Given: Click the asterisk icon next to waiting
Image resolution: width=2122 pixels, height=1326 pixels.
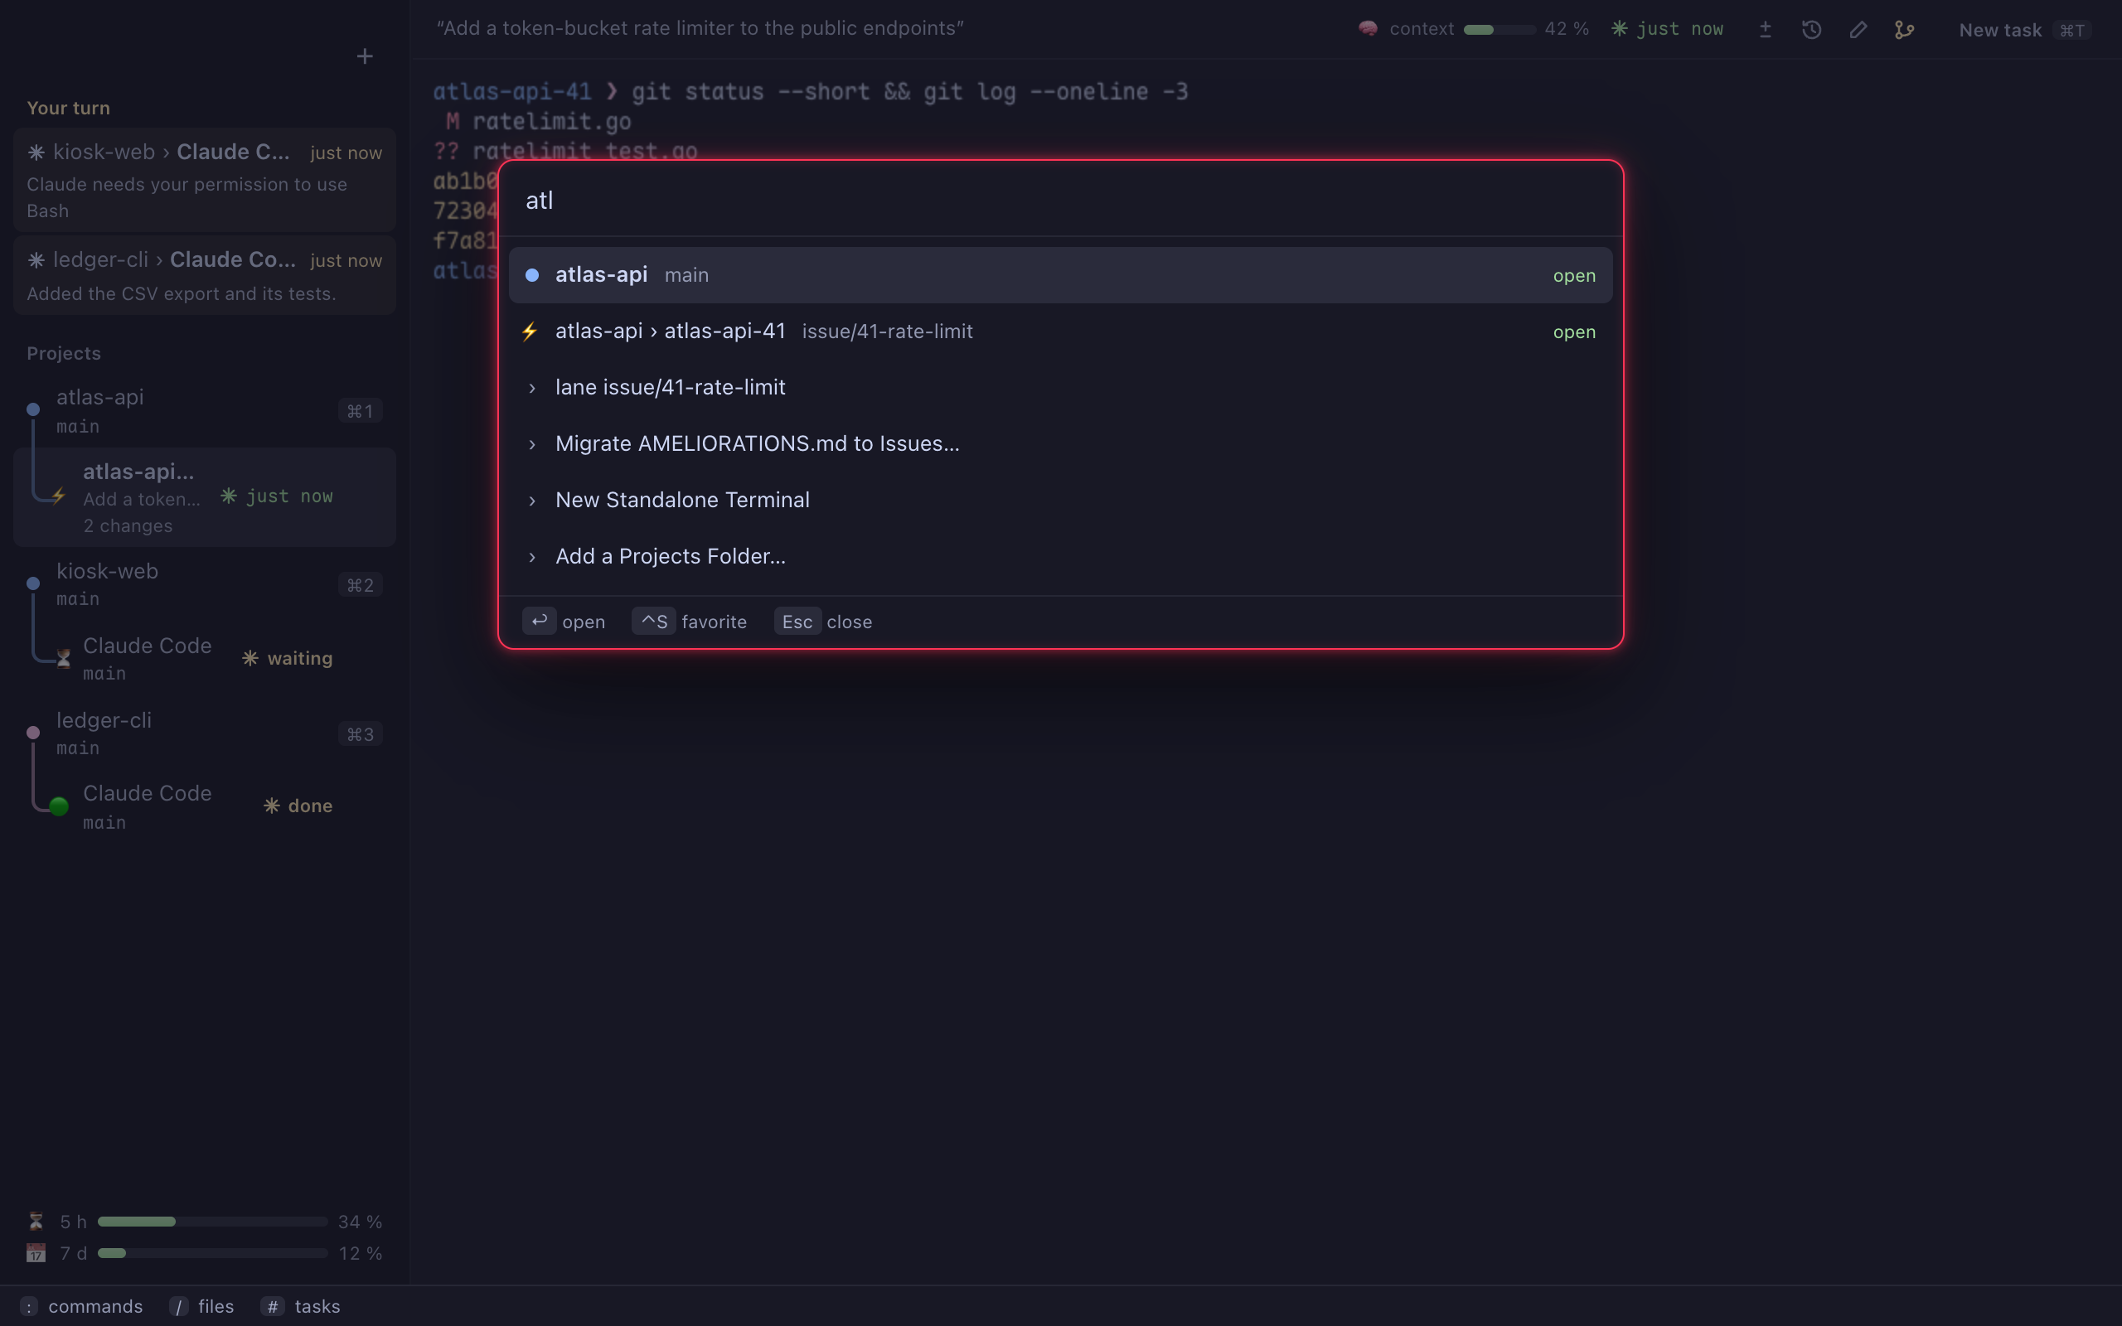Looking at the screenshot, I should click(x=250, y=658).
